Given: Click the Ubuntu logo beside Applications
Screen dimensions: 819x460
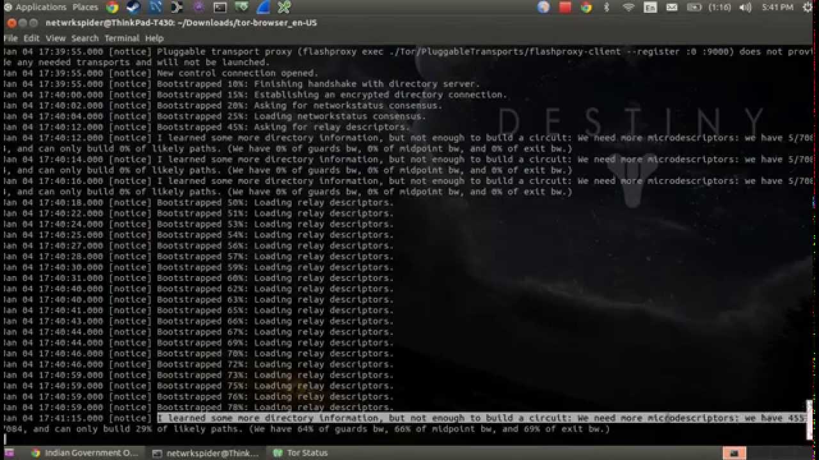Looking at the screenshot, I should pyautogui.click(x=8, y=8).
